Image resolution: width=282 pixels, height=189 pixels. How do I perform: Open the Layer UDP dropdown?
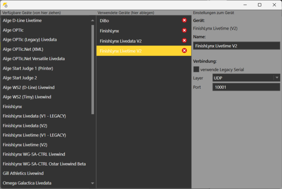point(246,78)
